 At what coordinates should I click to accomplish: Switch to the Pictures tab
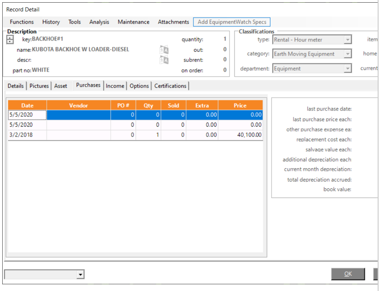39,86
